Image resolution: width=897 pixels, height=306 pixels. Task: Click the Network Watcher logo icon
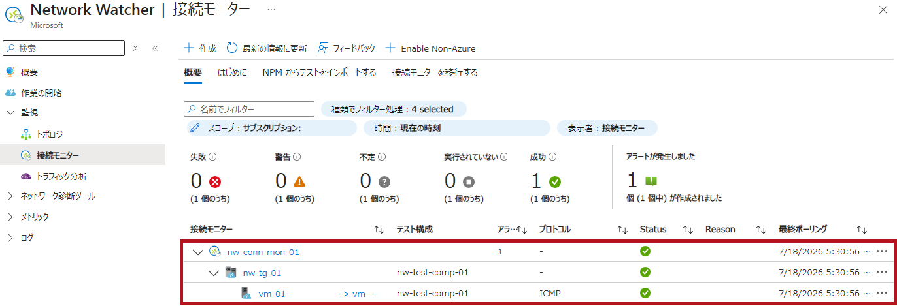point(13,14)
